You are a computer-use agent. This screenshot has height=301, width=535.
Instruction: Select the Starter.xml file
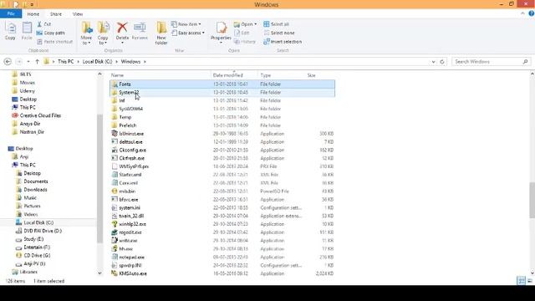coord(222,175)
